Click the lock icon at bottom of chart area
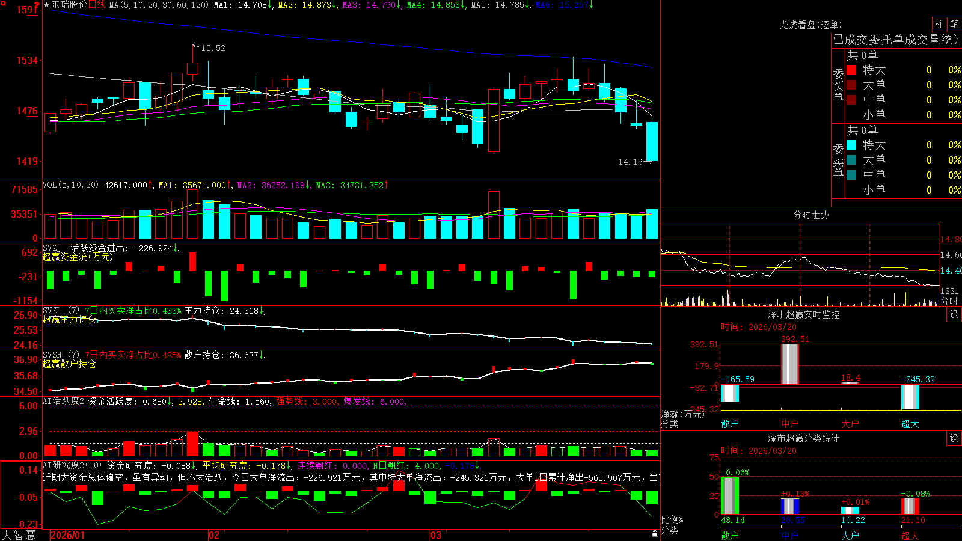Viewport: 962px width, 541px height. click(x=655, y=534)
